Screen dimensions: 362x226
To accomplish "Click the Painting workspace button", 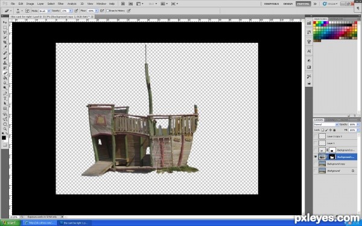I will coord(303,4).
